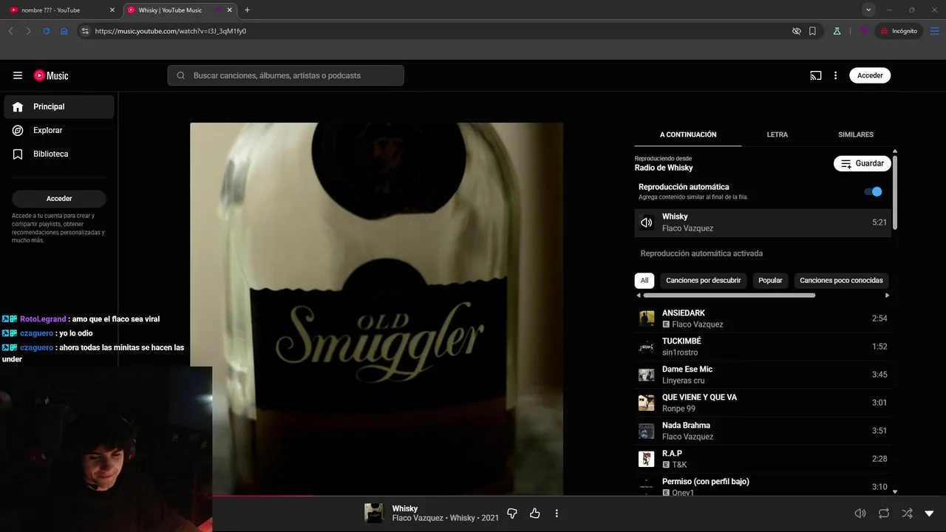Click the search magnifier icon

pos(180,75)
